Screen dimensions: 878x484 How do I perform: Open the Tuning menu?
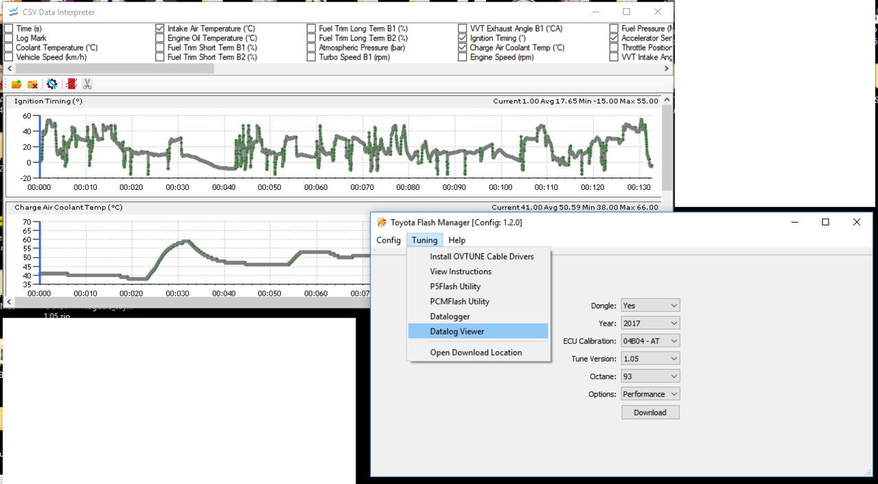click(x=424, y=240)
